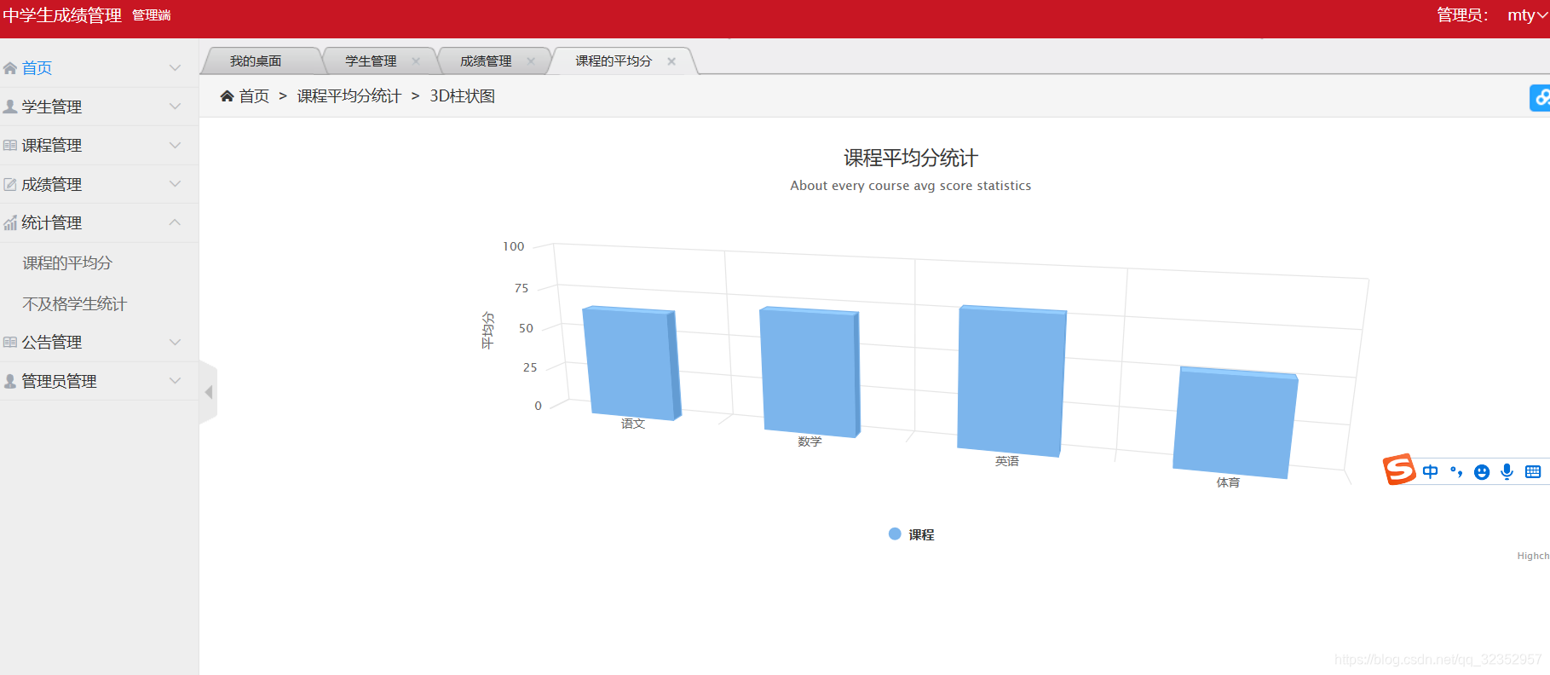
Task: Open Sogou emoji smiley icon
Action: 1482,472
